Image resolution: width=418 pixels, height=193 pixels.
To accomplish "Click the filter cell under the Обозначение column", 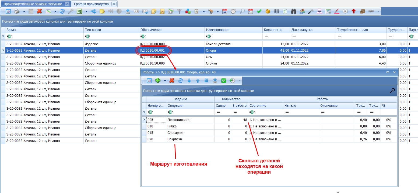I will point(172,36).
